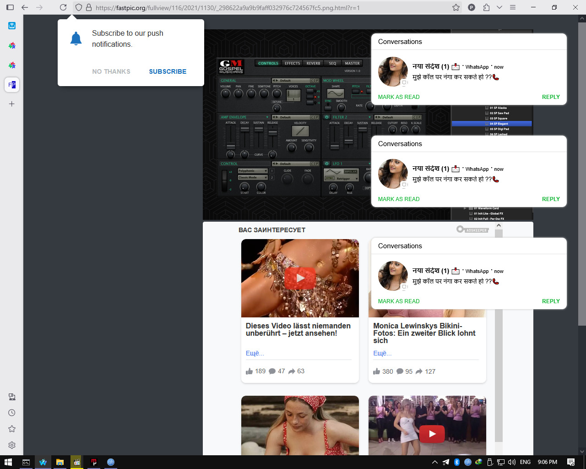Image resolution: width=586 pixels, height=469 pixels.
Task: Open the Ещё... link under Dieses Video
Action: [255, 353]
